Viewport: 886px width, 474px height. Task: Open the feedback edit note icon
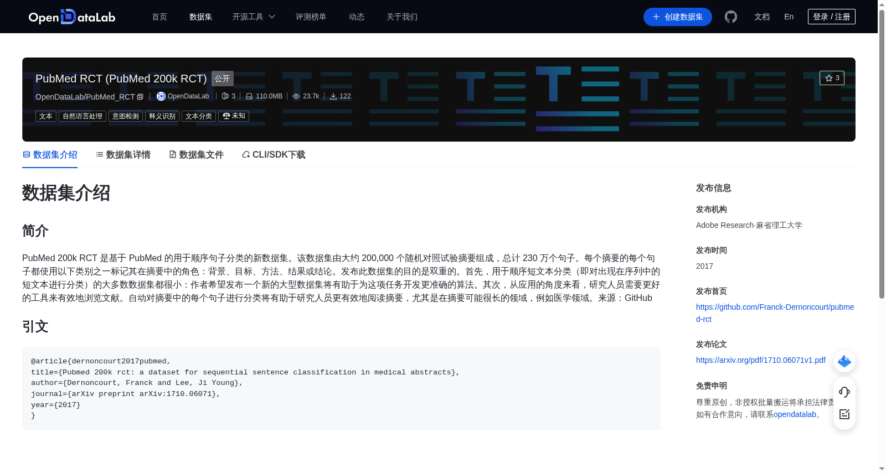coord(844,414)
